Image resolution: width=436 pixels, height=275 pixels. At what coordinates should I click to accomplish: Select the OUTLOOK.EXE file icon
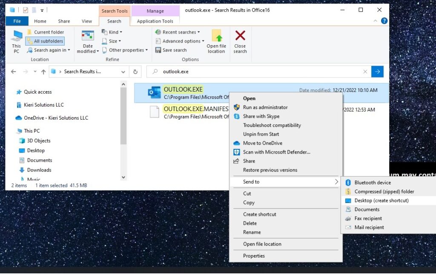tap(154, 93)
